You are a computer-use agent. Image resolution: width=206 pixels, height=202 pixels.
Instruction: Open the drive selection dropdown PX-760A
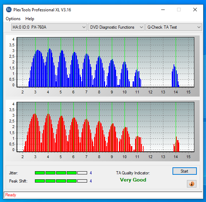(49, 27)
